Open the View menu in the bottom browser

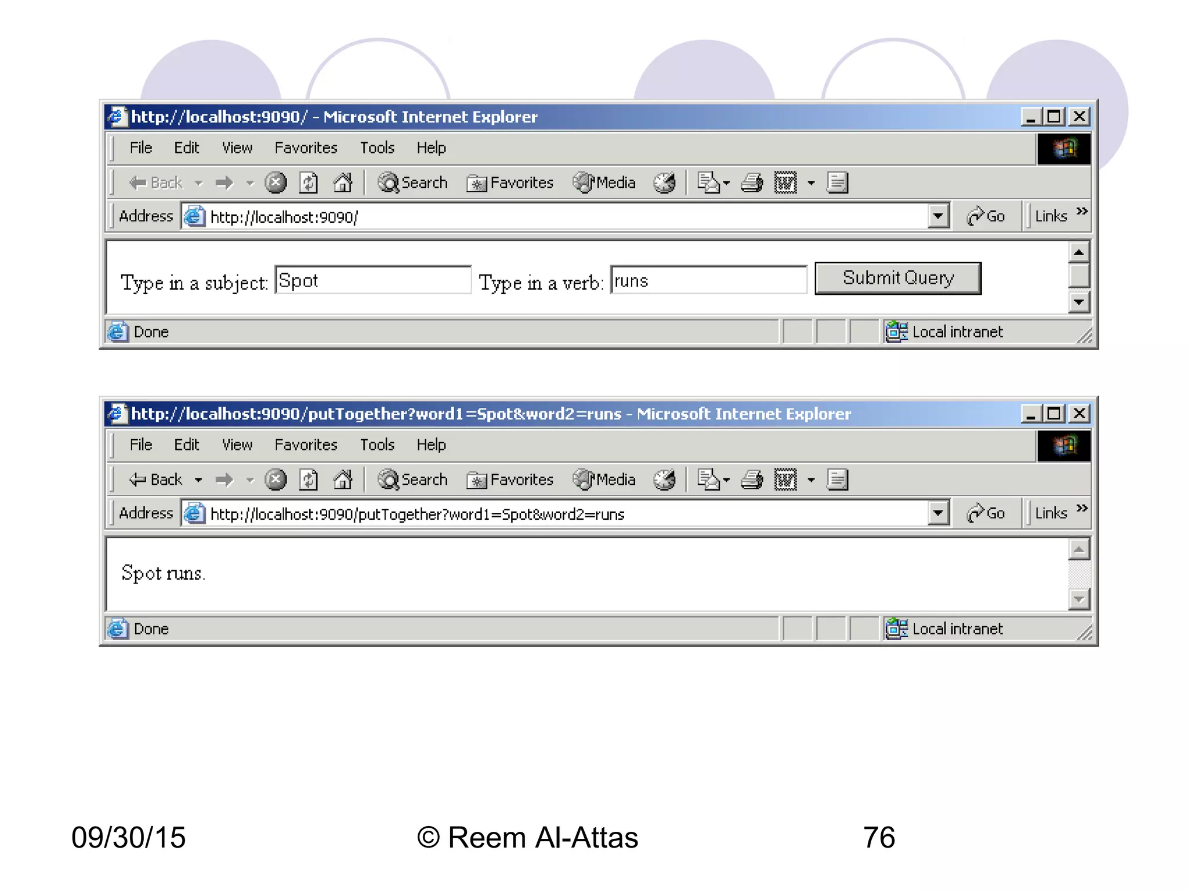(237, 445)
